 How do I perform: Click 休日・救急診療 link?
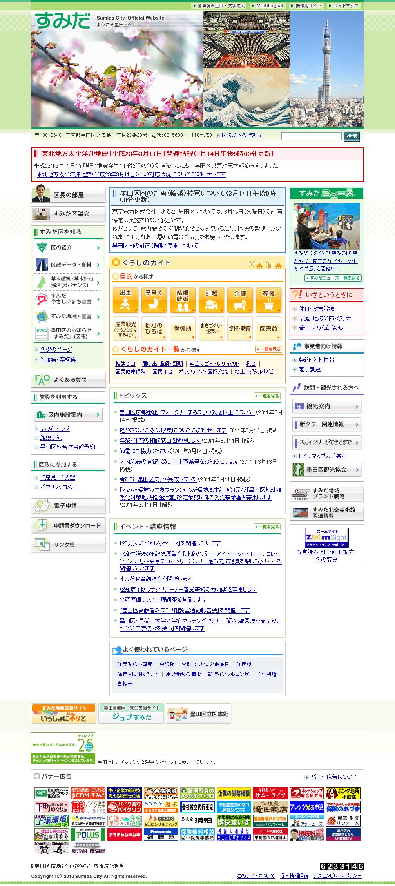point(317,309)
